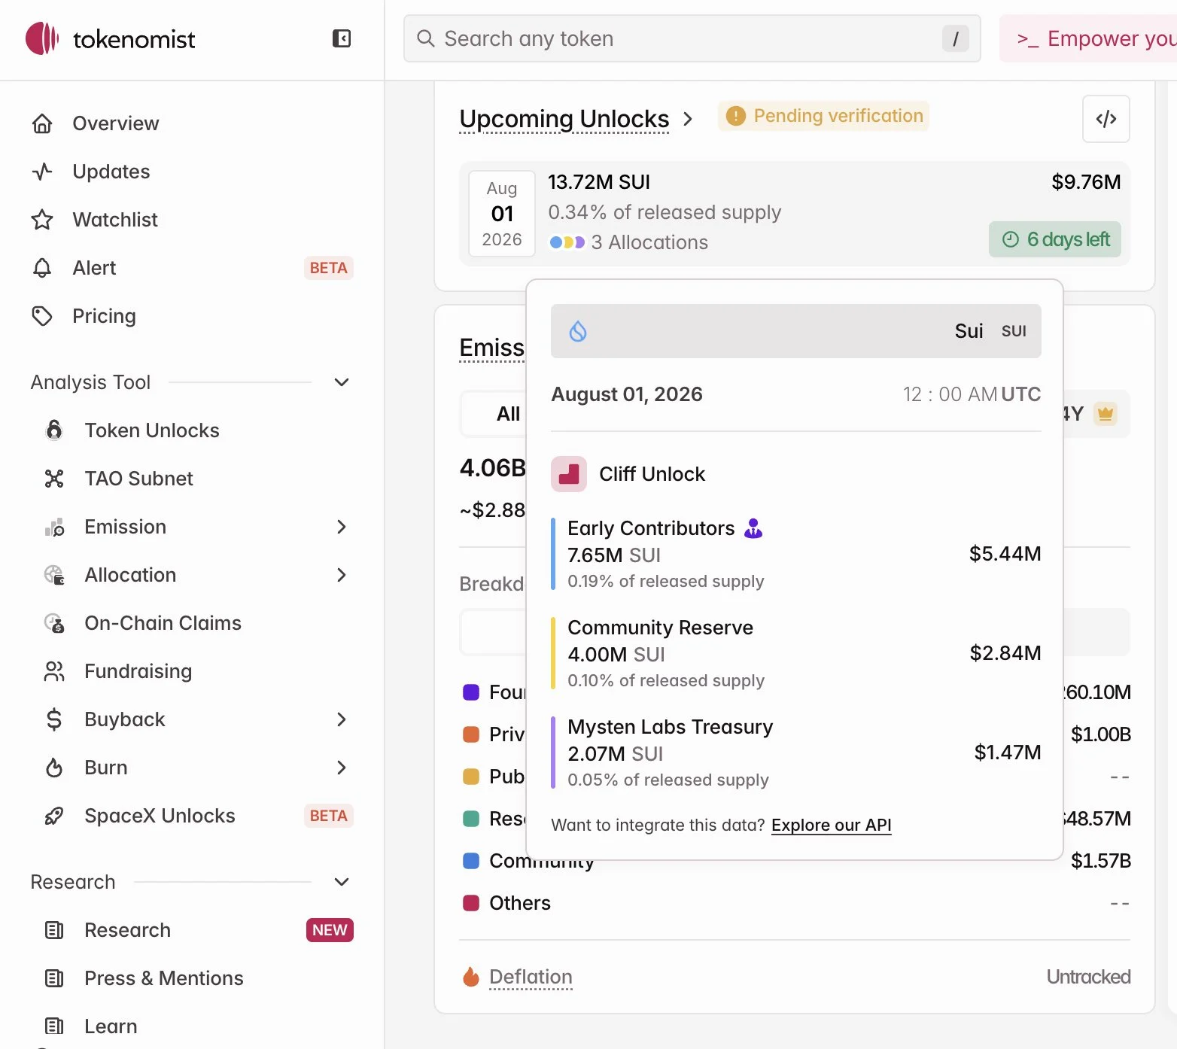
Task: Click the Pricing tag icon
Action: (x=42, y=316)
